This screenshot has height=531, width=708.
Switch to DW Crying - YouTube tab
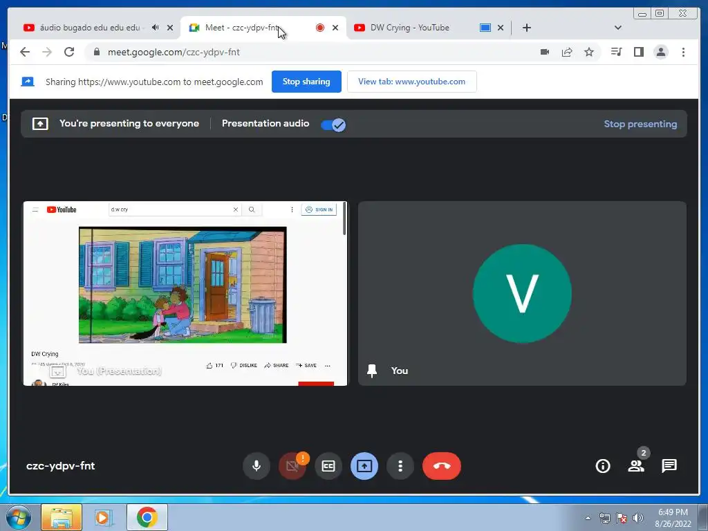click(x=409, y=28)
